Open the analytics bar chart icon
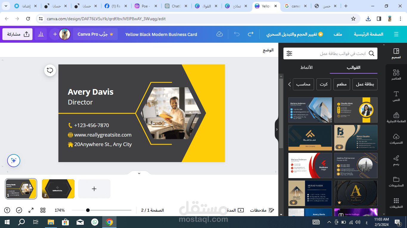407x228 pixels. (41, 34)
